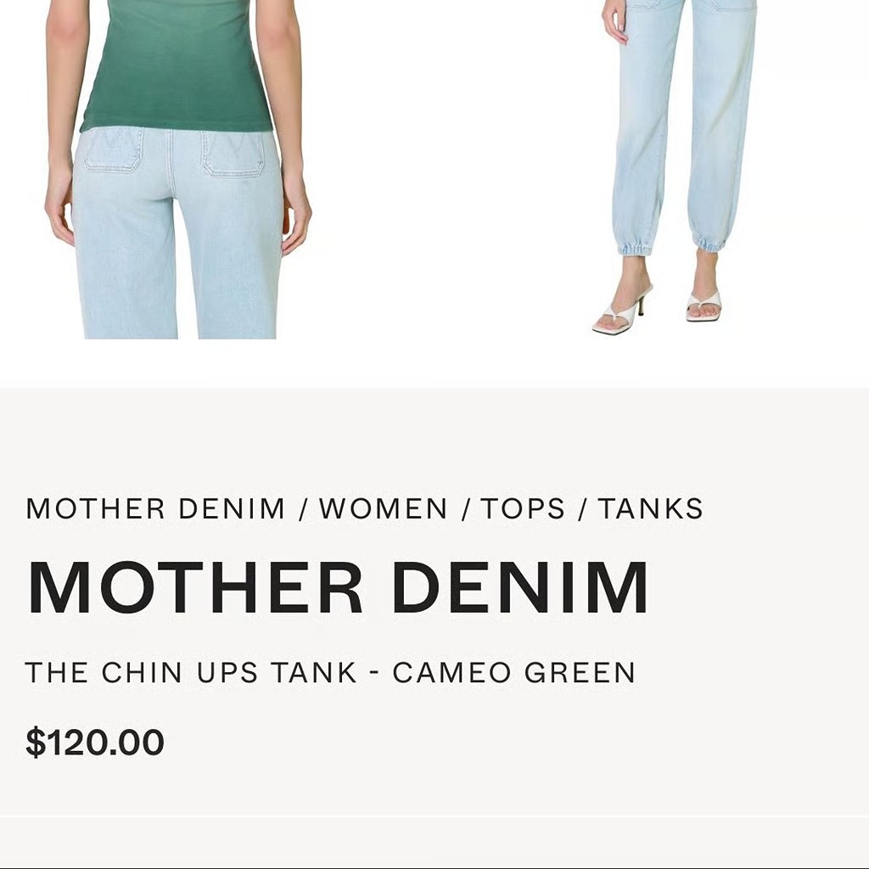Open the MOTHER DENIM breadcrumb link
869x869 pixels.
pyautogui.click(x=155, y=509)
